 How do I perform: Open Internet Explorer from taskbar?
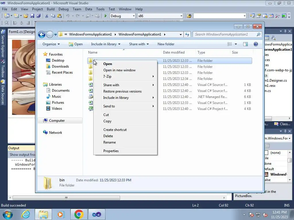point(26,214)
